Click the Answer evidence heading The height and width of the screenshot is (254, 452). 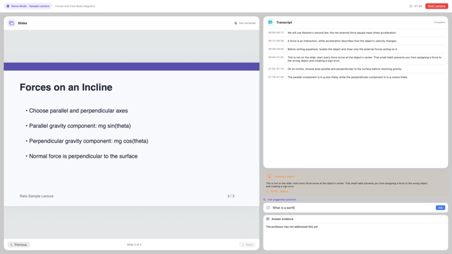(x=282, y=219)
